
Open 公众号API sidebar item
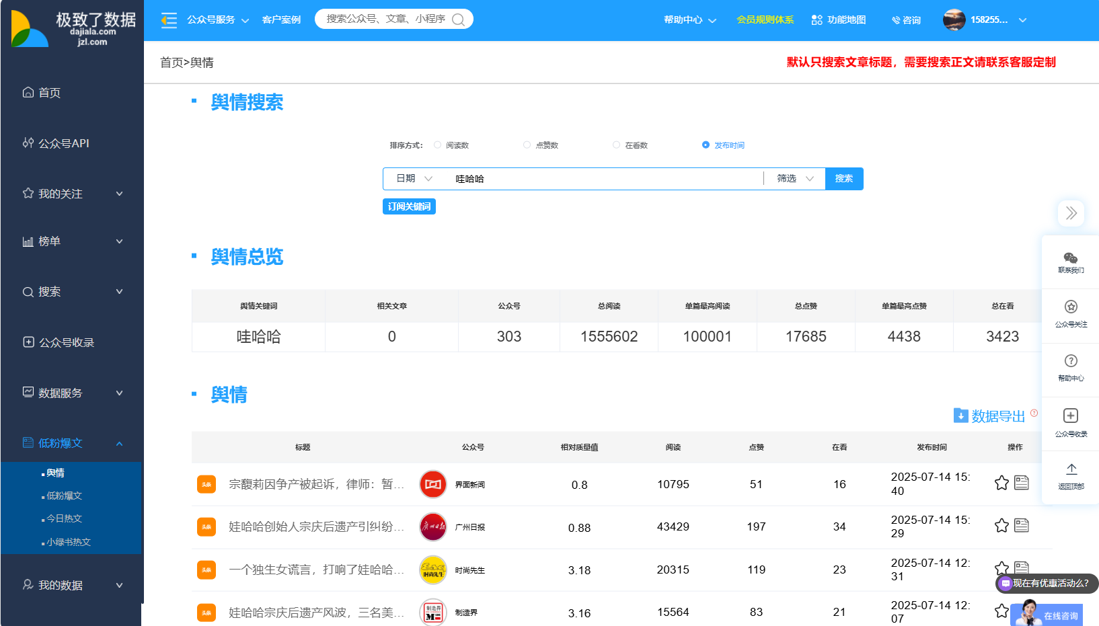pyautogui.click(x=56, y=143)
